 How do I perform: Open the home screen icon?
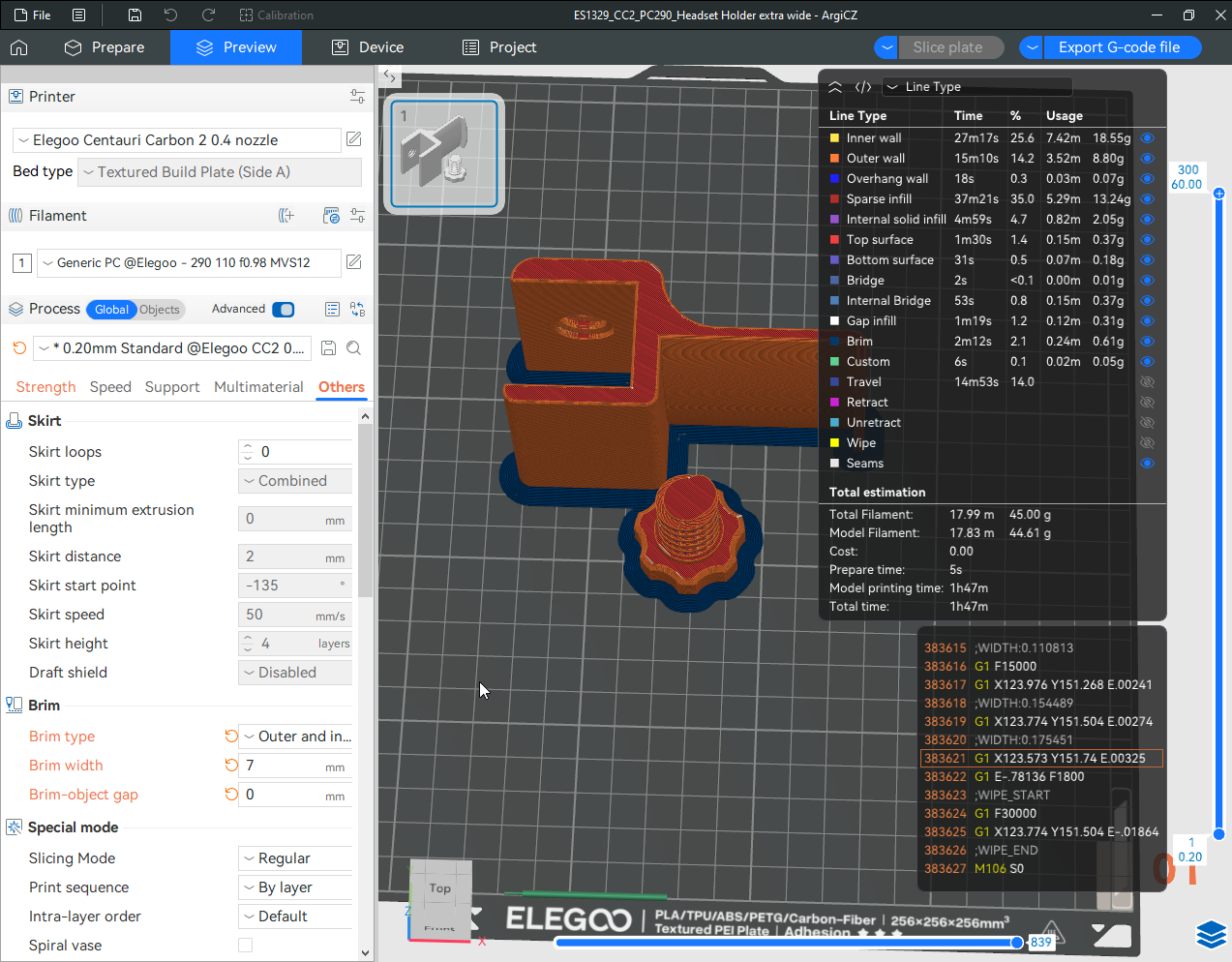tap(18, 47)
